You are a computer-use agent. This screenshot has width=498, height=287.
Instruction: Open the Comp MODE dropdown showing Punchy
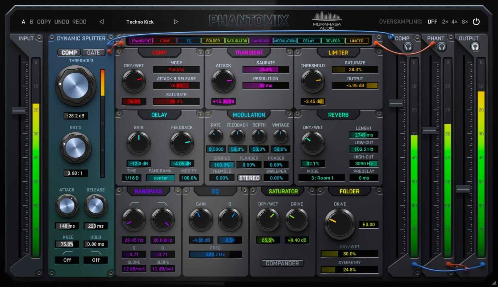pyautogui.click(x=176, y=70)
